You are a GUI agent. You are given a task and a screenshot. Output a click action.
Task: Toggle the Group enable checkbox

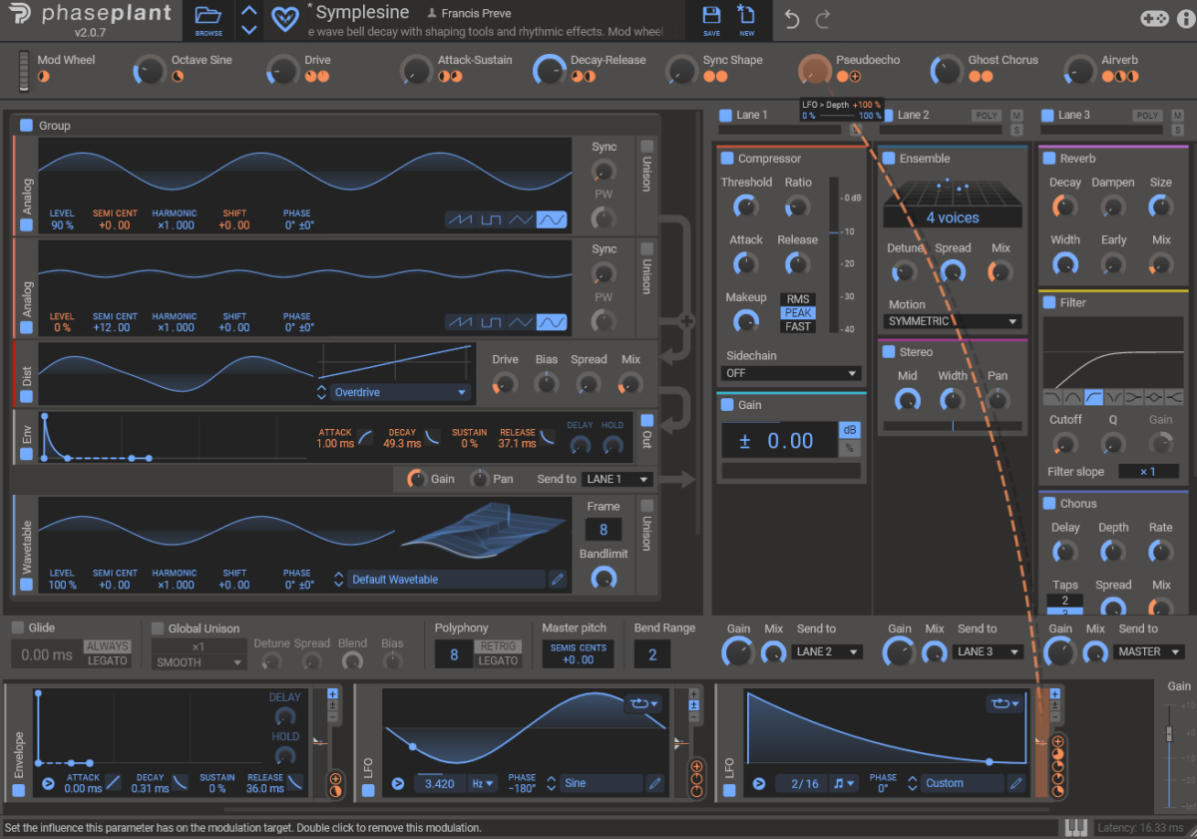(26, 126)
